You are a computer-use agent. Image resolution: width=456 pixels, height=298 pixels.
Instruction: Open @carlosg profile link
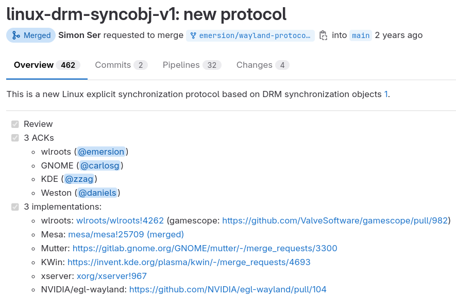[x=99, y=165]
